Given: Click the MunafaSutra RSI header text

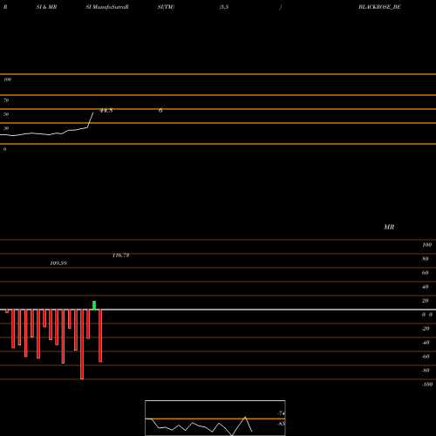Looking at the screenshot, I should click(107, 7).
